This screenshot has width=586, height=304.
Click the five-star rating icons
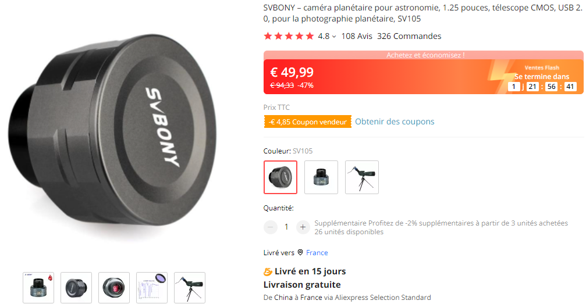pos(289,36)
